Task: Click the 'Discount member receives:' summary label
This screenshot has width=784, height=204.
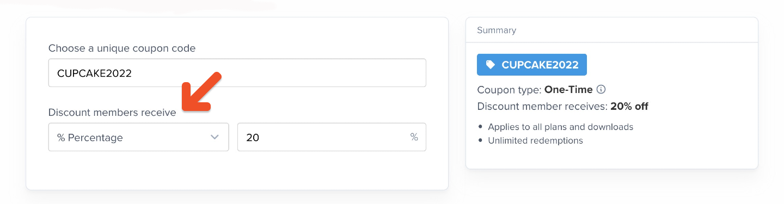Action: point(542,107)
